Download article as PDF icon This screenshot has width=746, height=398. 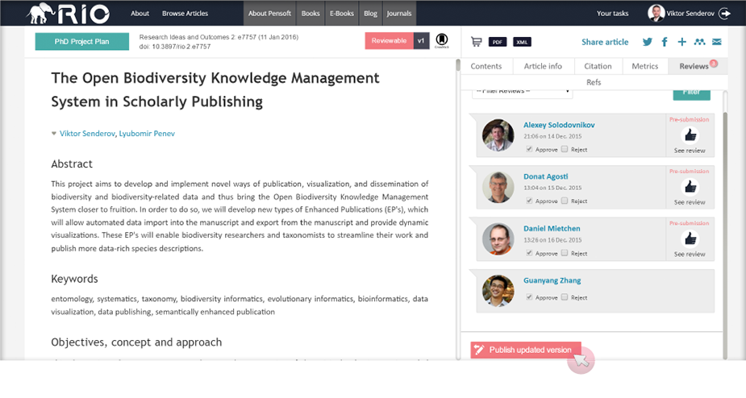click(497, 42)
